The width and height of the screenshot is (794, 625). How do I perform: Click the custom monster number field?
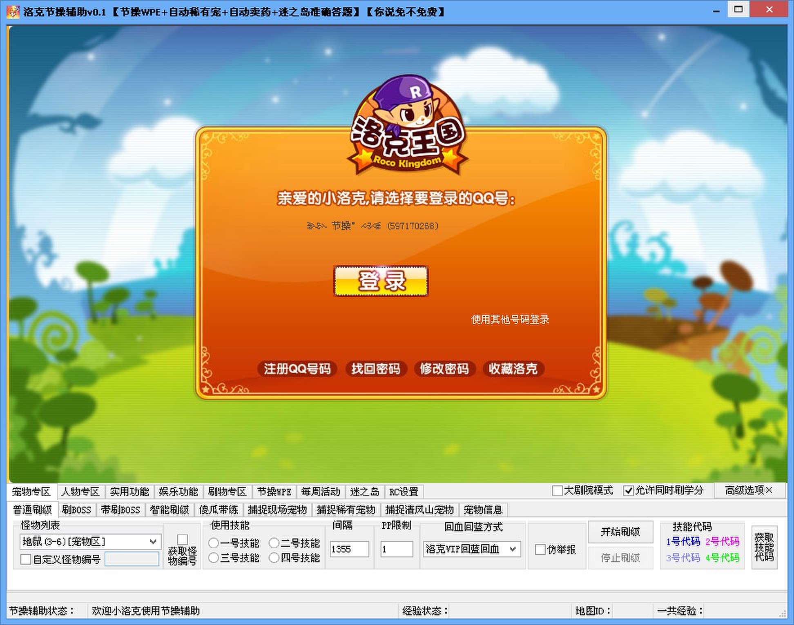pyautogui.click(x=132, y=559)
